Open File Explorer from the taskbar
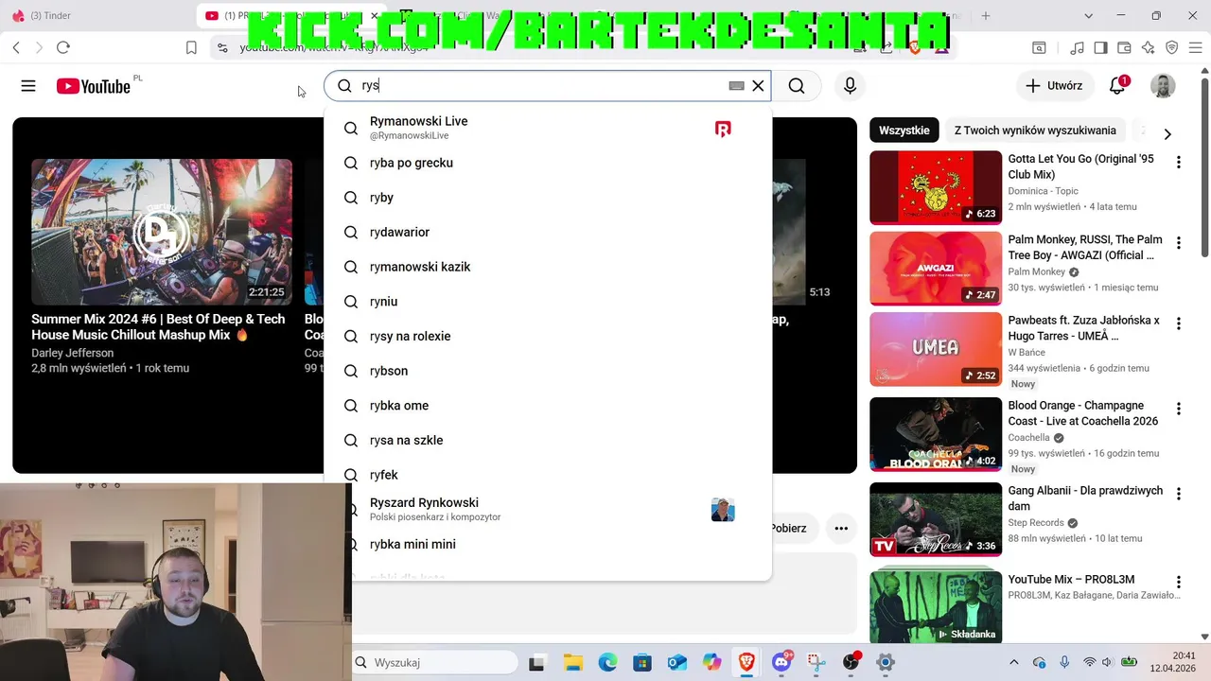This screenshot has width=1211, height=681. pyautogui.click(x=572, y=663)
